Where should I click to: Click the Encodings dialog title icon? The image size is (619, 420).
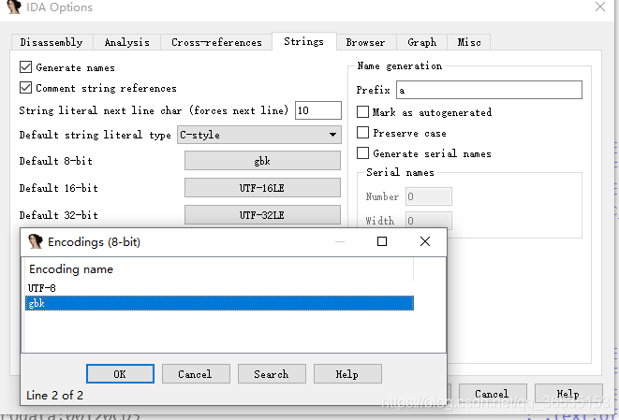tap(36, 241)
